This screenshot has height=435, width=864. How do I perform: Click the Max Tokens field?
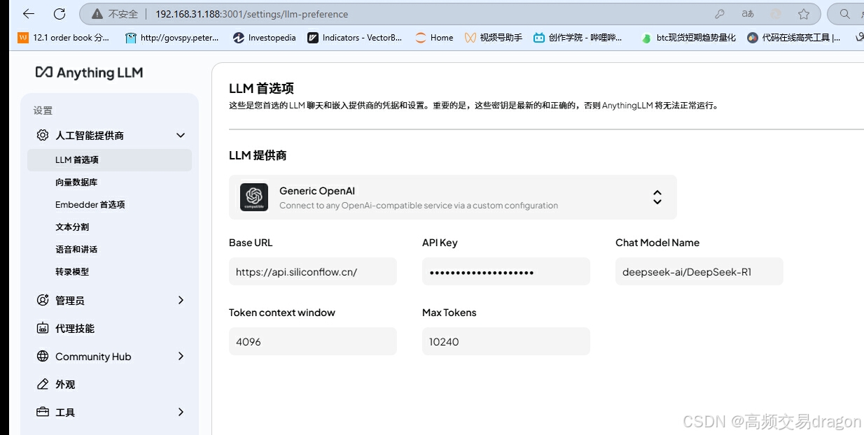point(506,341)
